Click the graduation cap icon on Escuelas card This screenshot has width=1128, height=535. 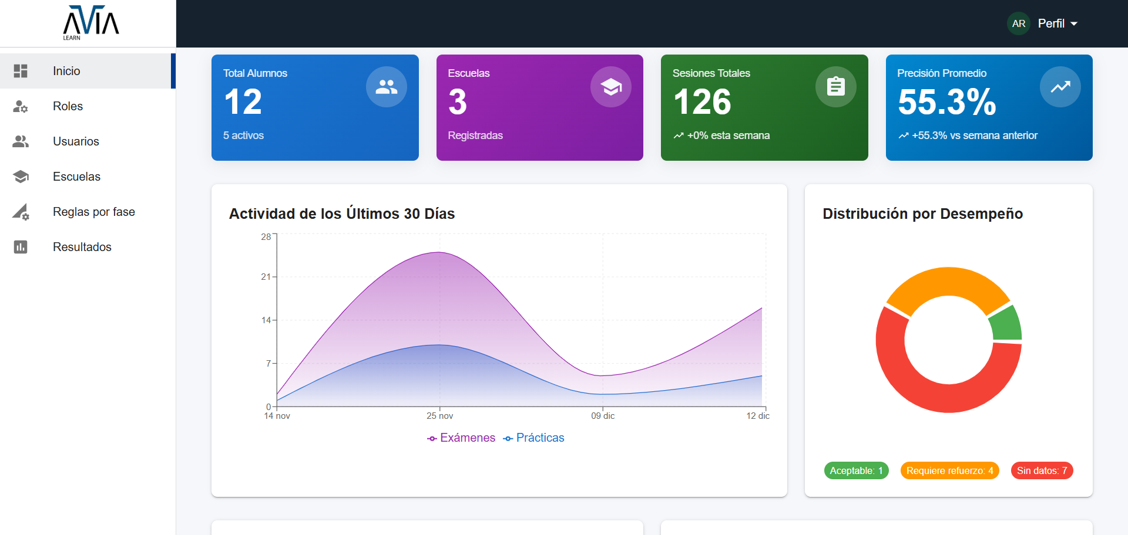[610, 87]
